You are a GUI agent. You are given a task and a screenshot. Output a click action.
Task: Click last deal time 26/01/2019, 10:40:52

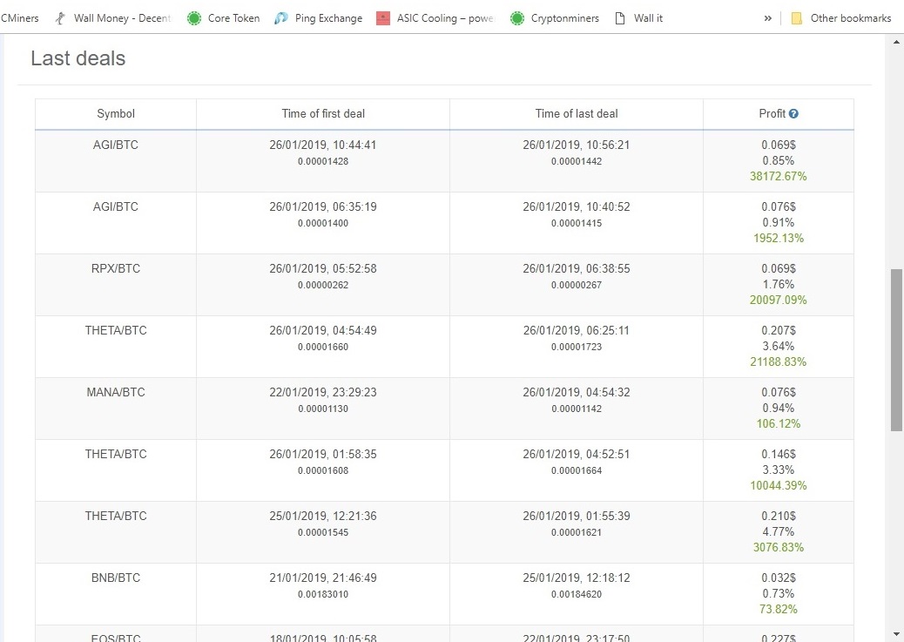pos(577,206)
